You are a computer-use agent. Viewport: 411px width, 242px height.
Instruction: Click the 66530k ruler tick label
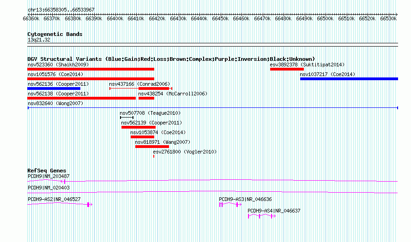(388, 18)
